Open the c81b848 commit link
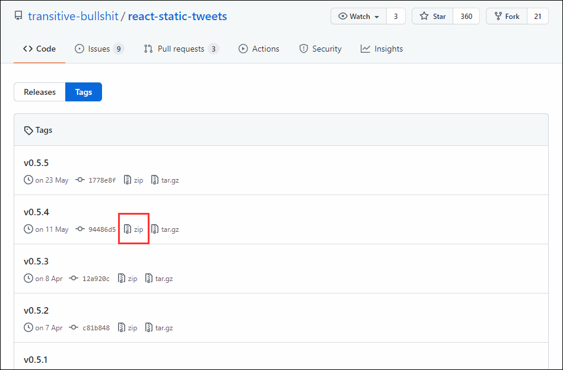This screenshot has height=370, width=563. tap(96, 328)
